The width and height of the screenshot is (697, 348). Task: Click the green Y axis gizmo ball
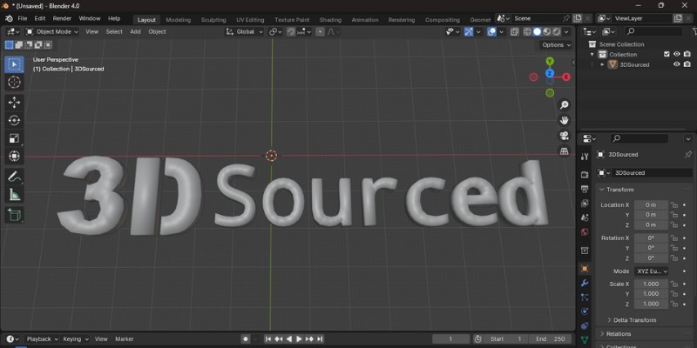[x=550, y=61]
